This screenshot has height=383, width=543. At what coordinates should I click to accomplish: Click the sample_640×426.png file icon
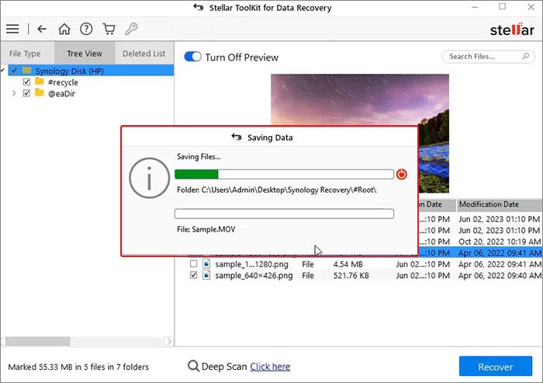click(206, 275)
